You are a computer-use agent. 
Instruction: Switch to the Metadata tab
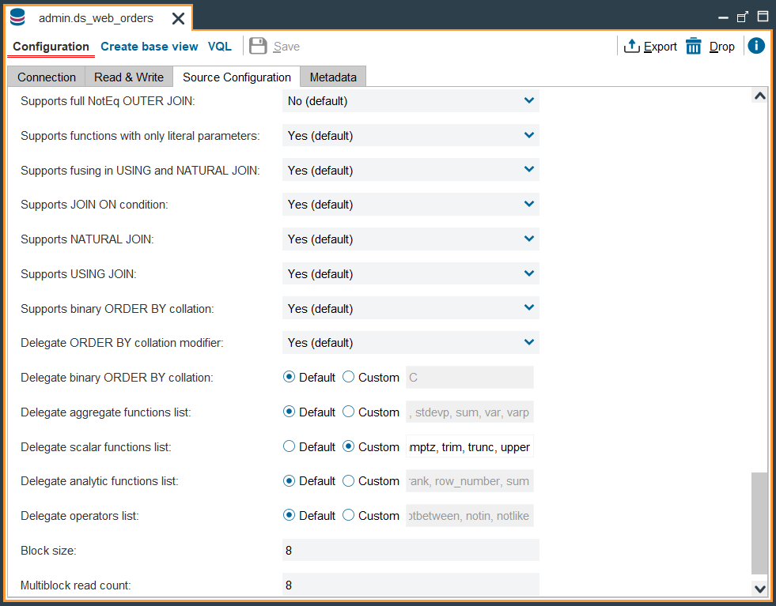(x=333, y=77)
